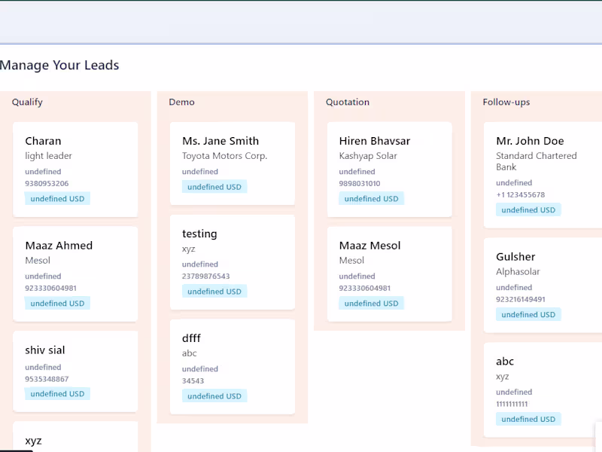Click the Gulsher lead card
This screenshot has height=452, width=602.
(x=546, y=285)
